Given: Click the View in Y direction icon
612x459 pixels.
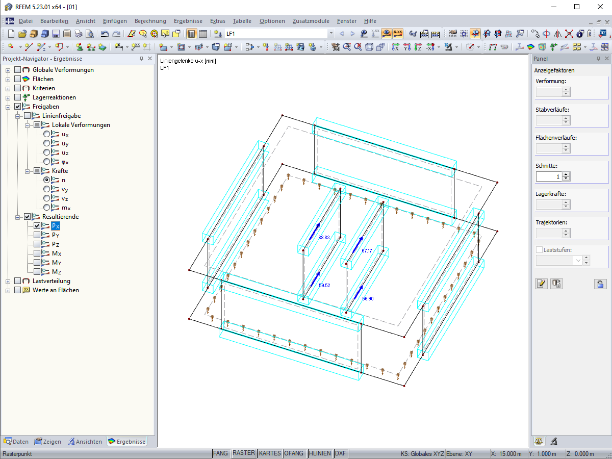Looking at the screenshot, I should 406,47.
